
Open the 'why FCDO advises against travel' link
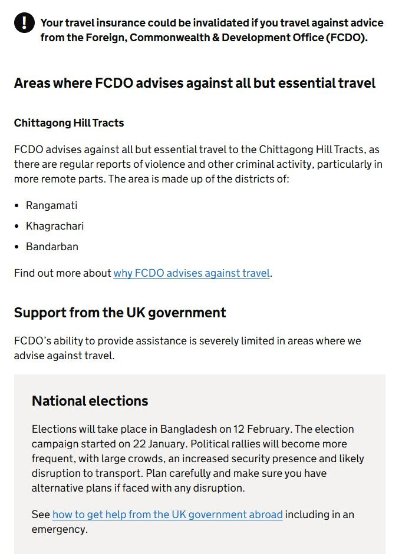(x=192, y=273)
